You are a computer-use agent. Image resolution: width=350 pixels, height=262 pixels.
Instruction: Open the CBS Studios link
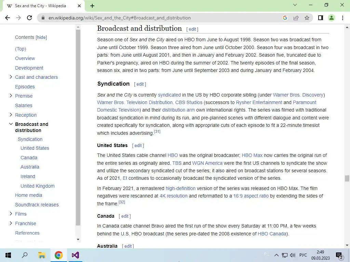coord(189,102)
